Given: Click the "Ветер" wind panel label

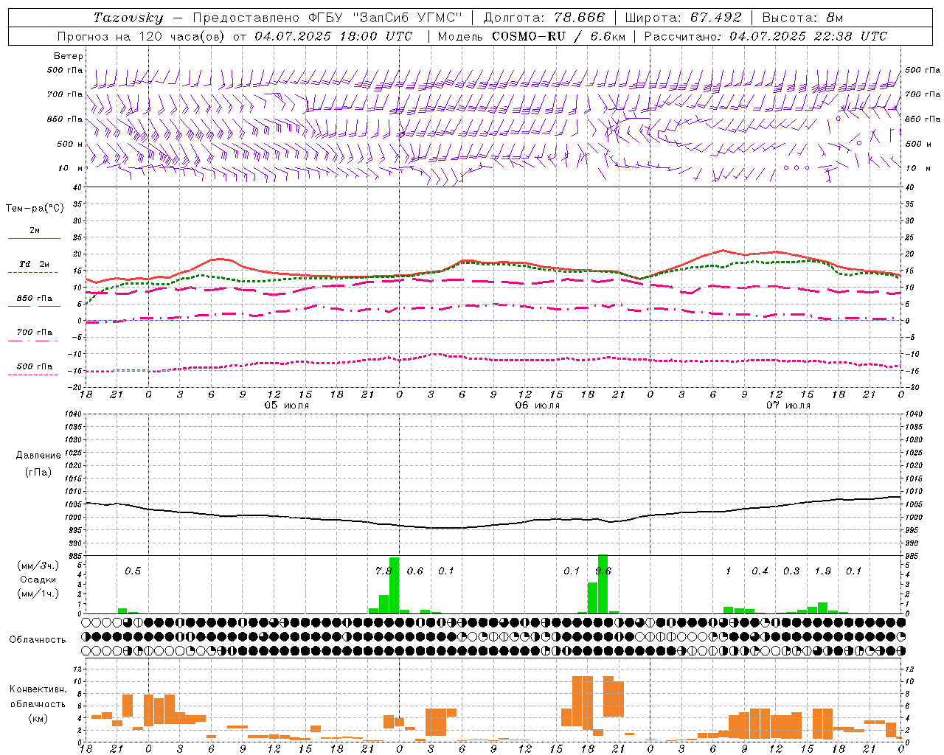Looking at the screenshot, I should pos(69,56).
